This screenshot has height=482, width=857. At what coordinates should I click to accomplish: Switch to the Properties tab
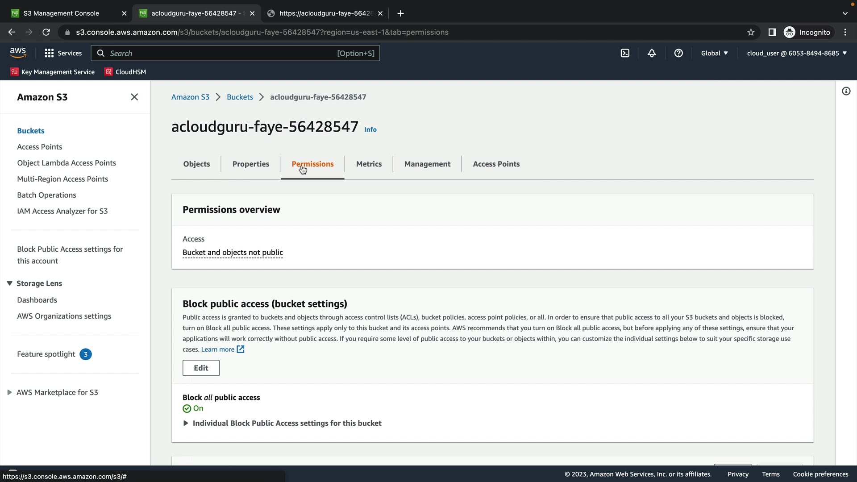[x=250, y=164]
